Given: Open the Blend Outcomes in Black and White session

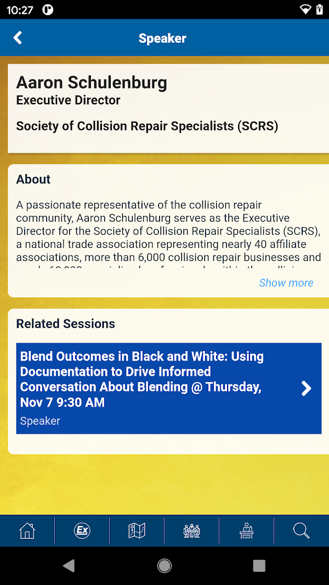Looking at the screenshot, I should coord(169,388).
